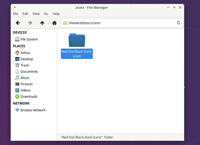This screenshot has width=200, height=145.
Task: Open the Trash in the sidebar
Action: click(x=25, y=65)
